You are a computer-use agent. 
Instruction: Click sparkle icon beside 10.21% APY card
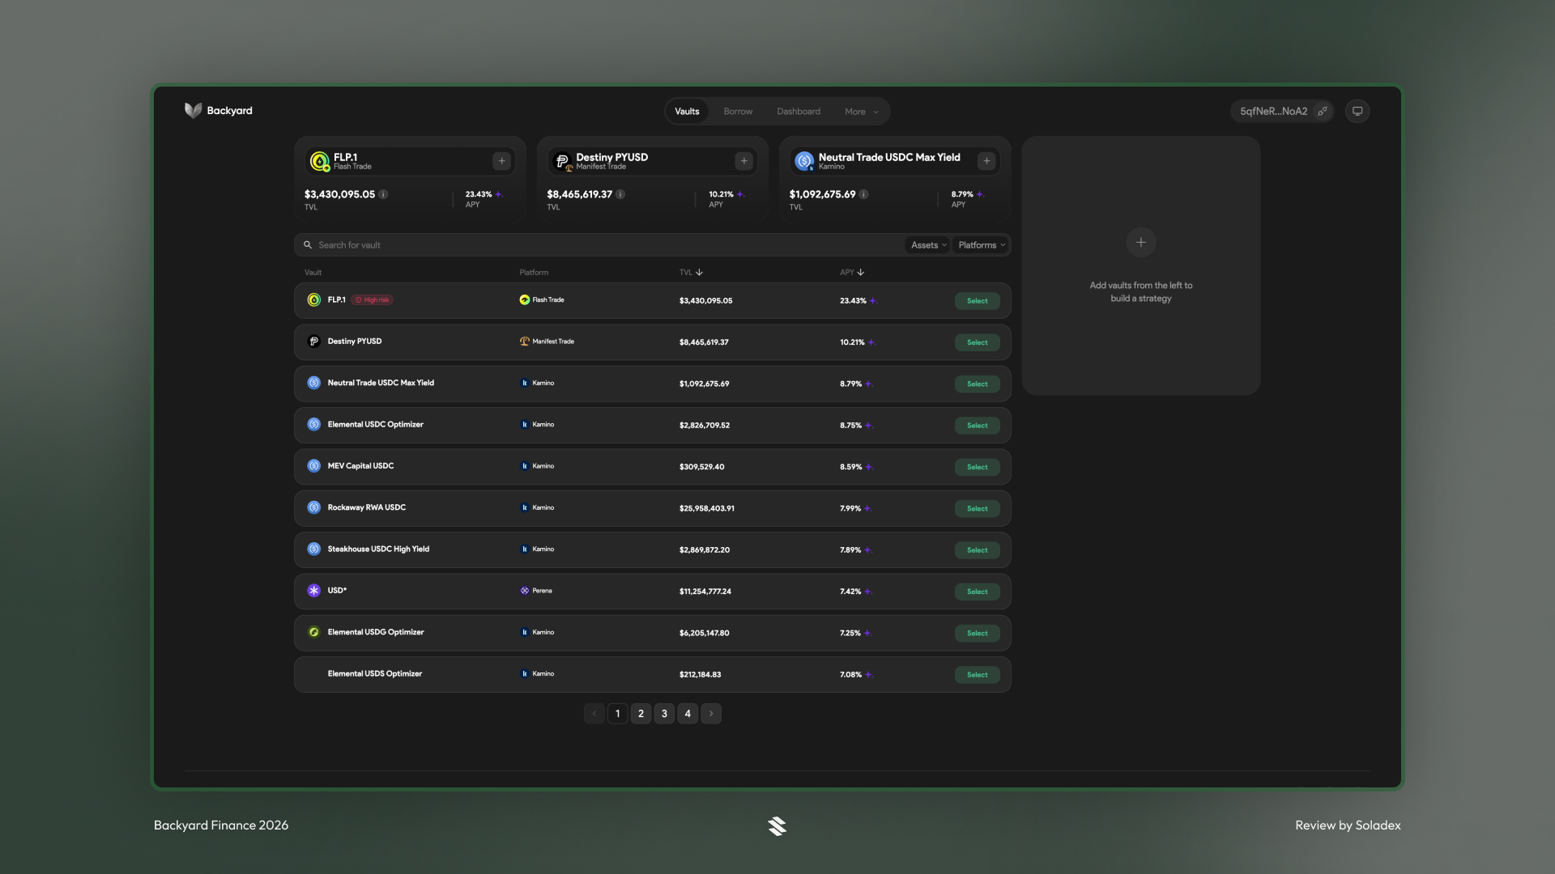coord(740,194)
